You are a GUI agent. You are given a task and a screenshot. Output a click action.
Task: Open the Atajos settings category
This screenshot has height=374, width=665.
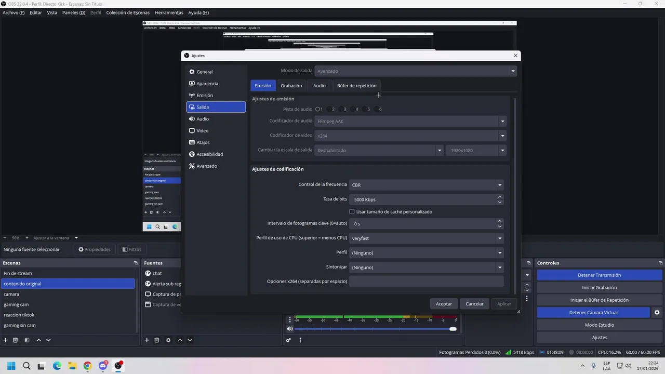pyautogui.click(x=216, y=142)
